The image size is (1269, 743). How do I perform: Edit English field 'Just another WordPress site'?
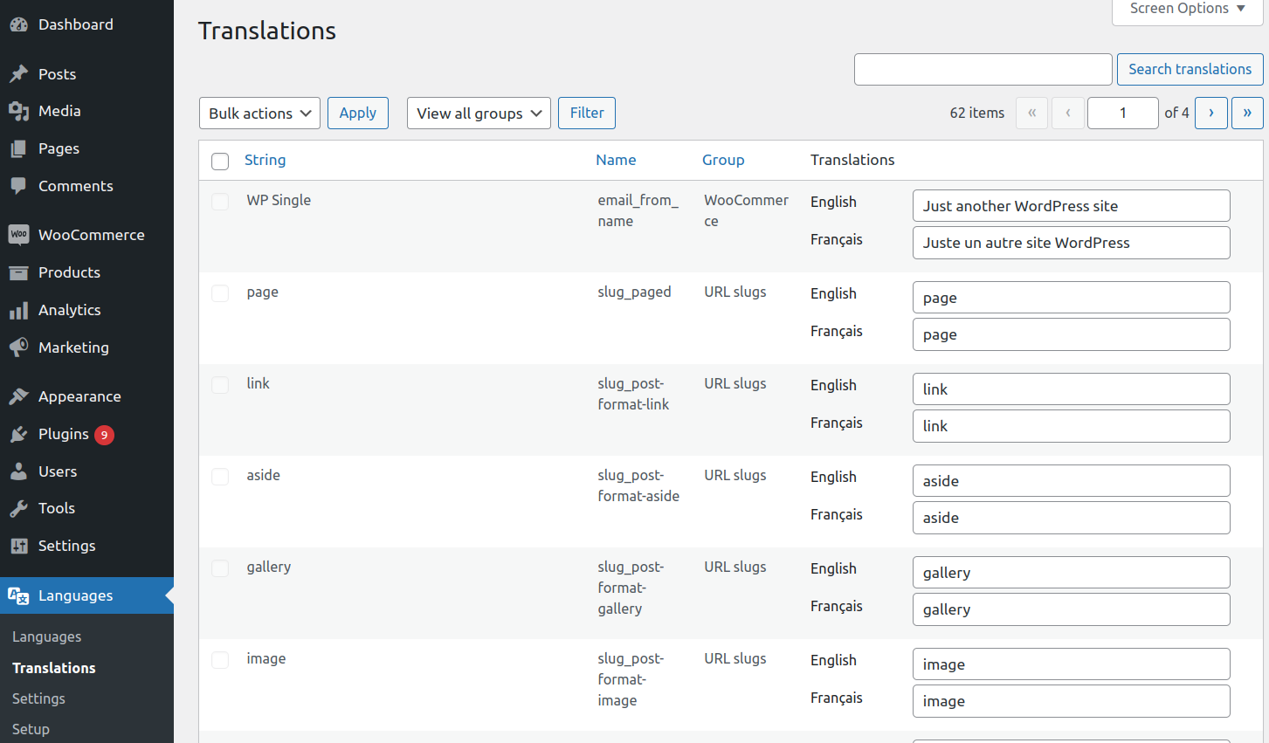(1072, 206)
